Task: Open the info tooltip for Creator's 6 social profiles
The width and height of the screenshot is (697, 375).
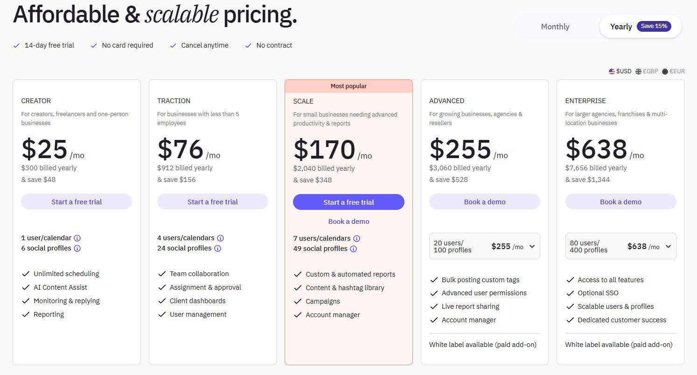Action: (x=76, y=248)
